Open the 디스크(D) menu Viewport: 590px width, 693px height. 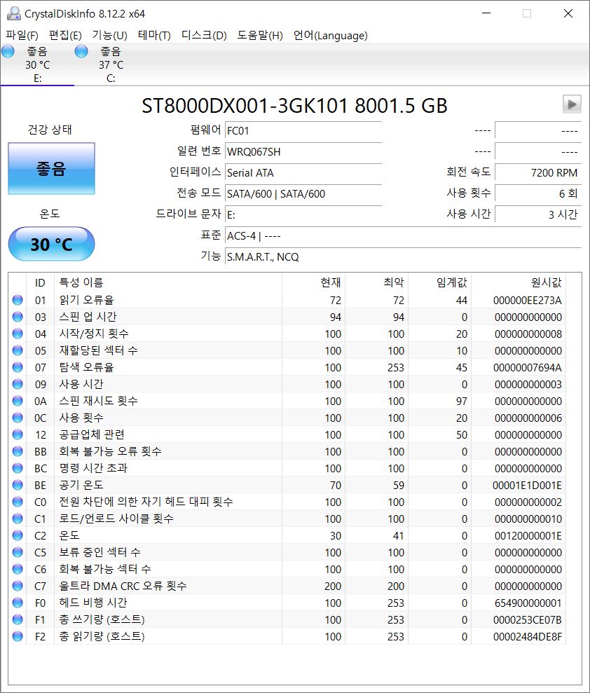[x=201, y=35]
